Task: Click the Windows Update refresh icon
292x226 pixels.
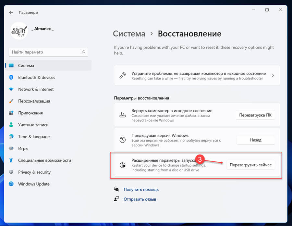Action: 11,184
